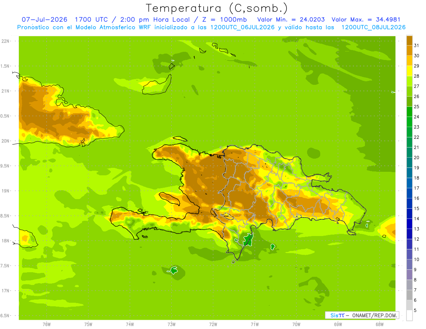Click the '72W' longitude label
Screen dimensions: 426x329
pos(213,324)
